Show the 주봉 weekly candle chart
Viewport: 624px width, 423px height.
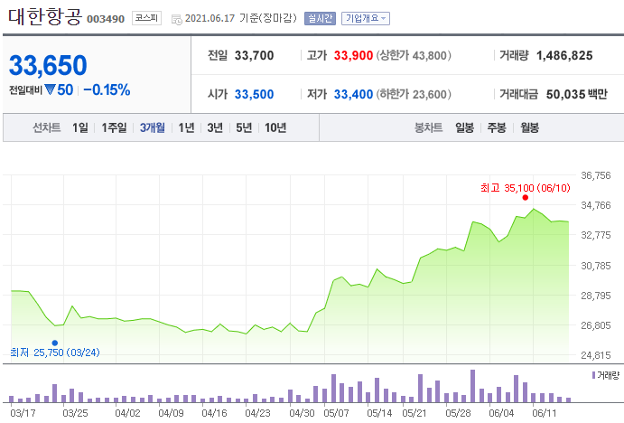(497, 127)
